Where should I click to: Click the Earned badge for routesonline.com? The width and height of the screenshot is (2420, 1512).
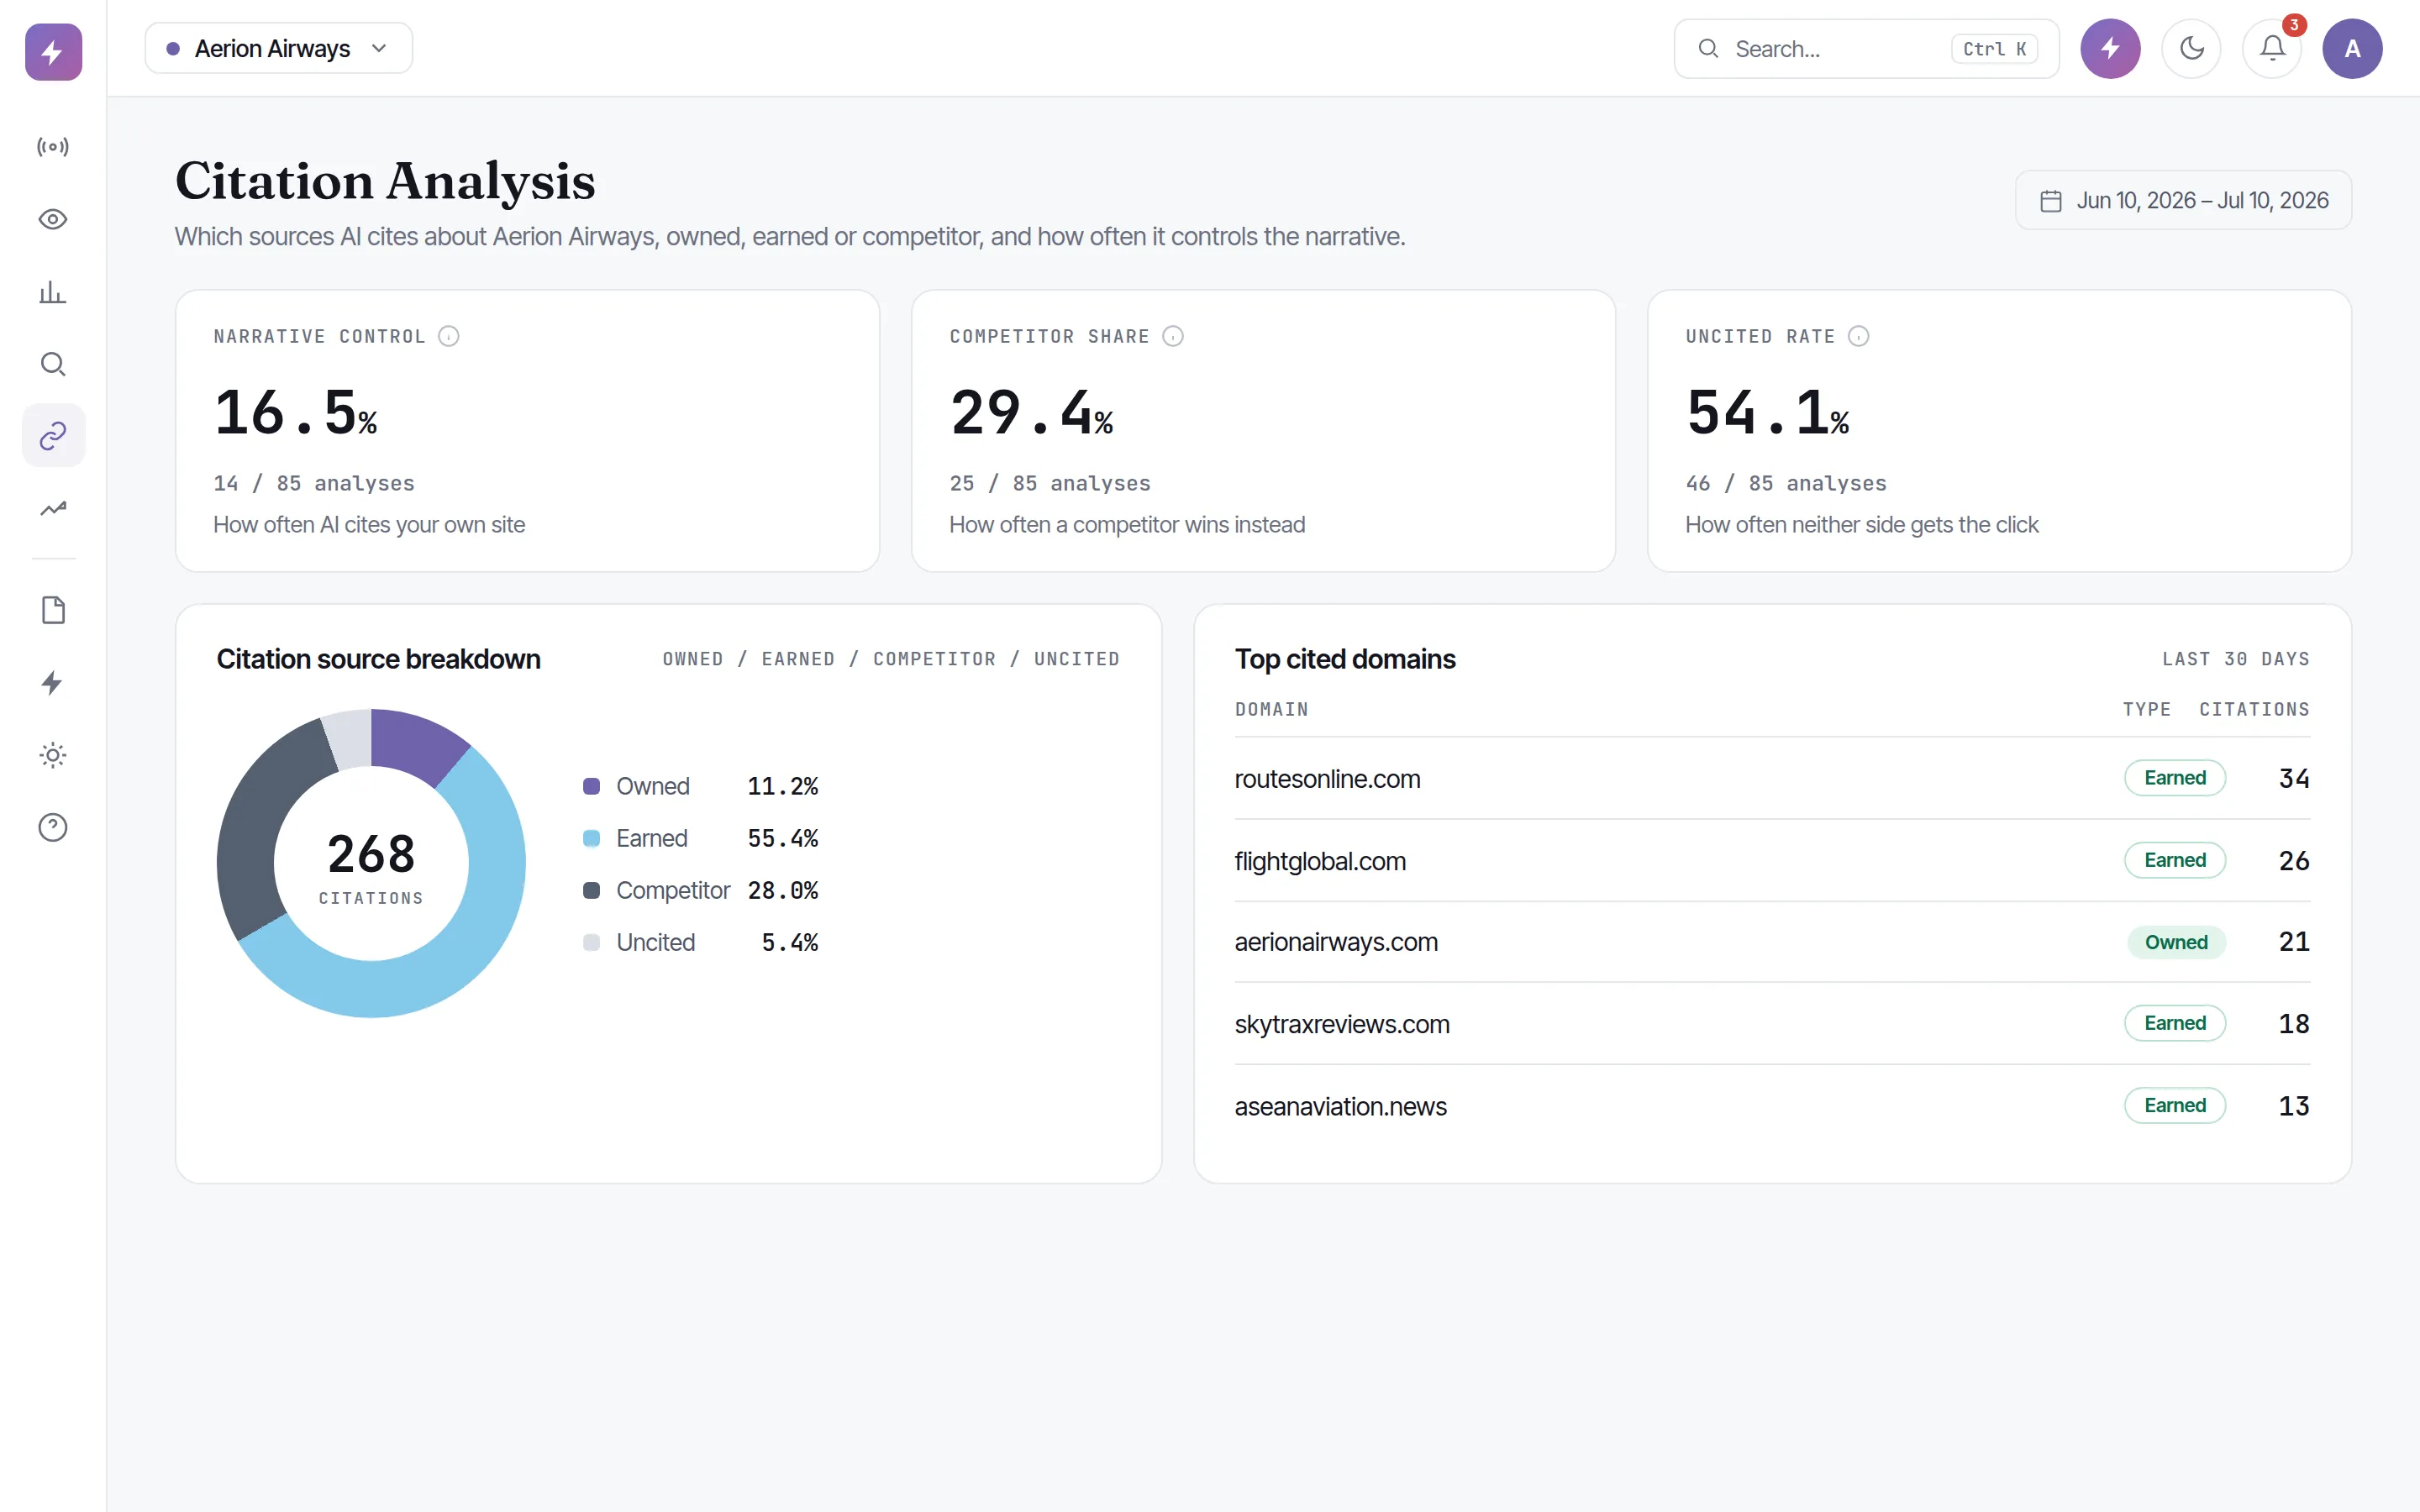(x=2175, y=778)
